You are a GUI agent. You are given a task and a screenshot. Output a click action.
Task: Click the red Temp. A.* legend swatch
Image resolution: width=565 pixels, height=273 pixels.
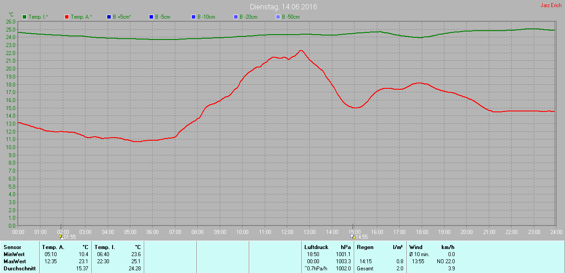(x=67, y=17)
